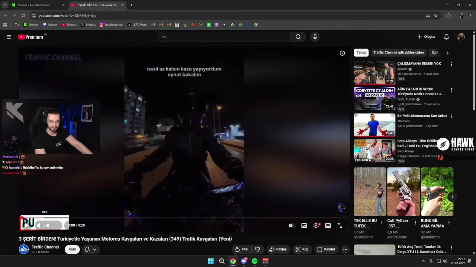Share the video with Paylaş

[278, 249]
